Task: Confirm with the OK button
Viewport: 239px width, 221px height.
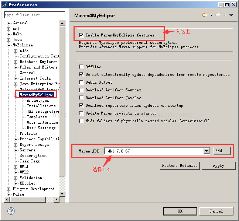Action: pos(180,211)
